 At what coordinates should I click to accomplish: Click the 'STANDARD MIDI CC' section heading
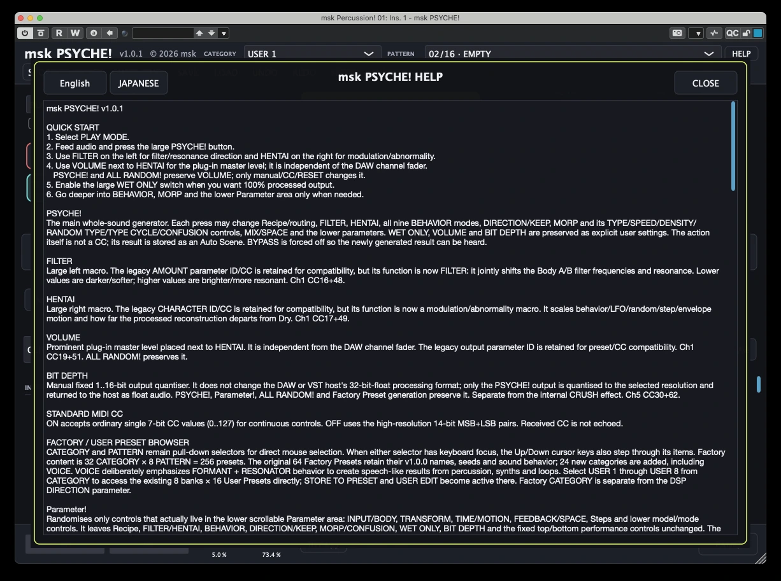point(85,414)
